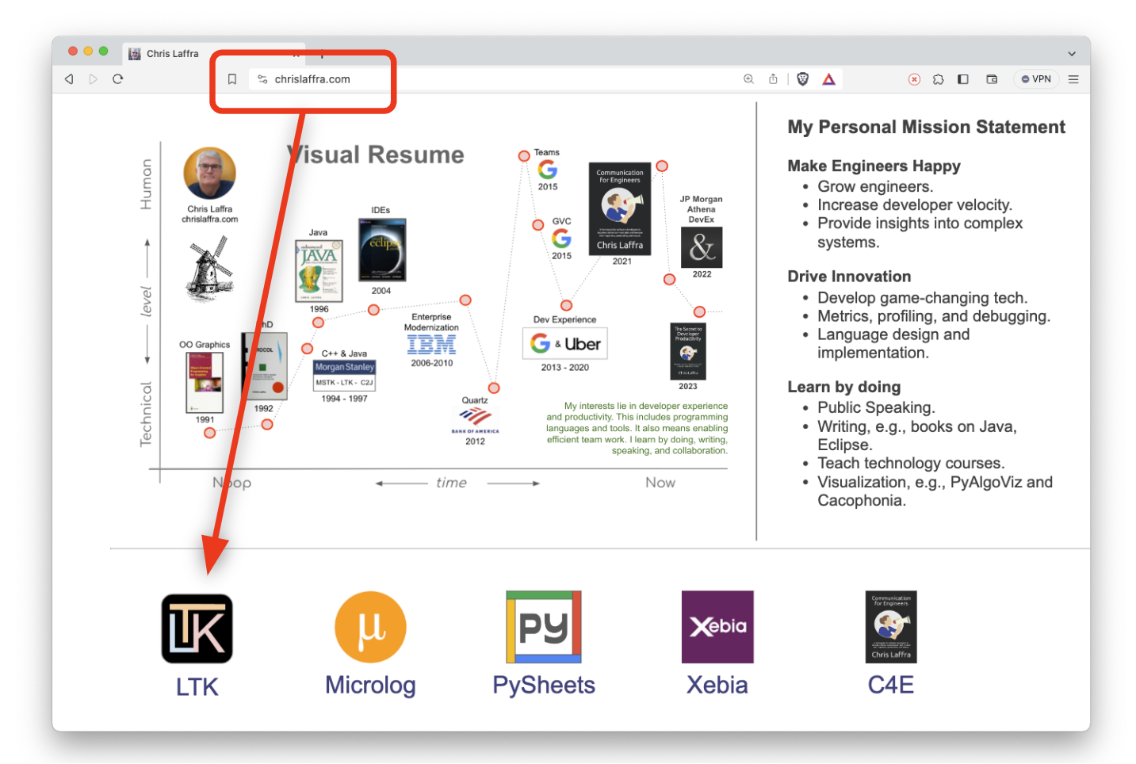This screenshot has width=1136, height=764.
Task: Open the extensions puzzle icon
Action: (x=939, y=79)
